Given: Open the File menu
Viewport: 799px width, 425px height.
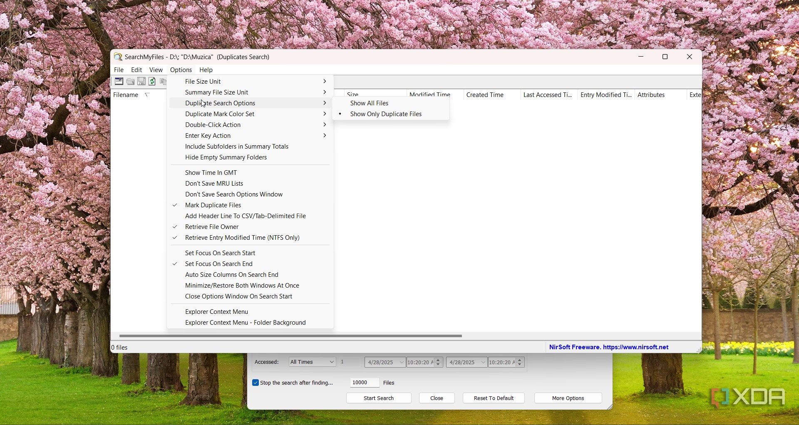Looking at the screenshot, I should (x=119, y=70).
